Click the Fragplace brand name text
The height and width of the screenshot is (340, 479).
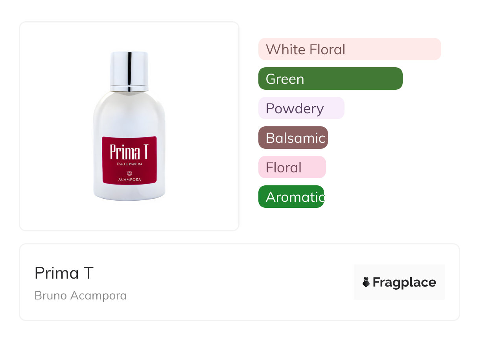coord(404,282)
